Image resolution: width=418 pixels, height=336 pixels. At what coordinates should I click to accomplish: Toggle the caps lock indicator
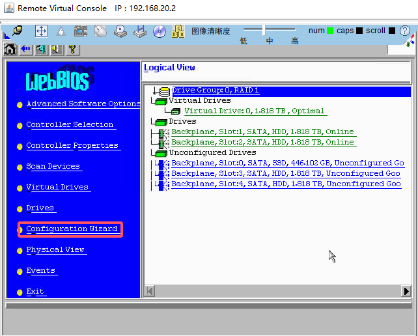pyautogui.click(x=359, y=31)
